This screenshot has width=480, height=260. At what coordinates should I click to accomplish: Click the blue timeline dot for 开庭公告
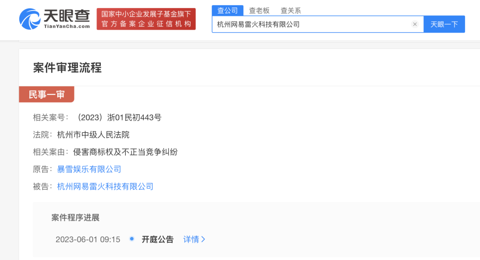pos(132,238)
